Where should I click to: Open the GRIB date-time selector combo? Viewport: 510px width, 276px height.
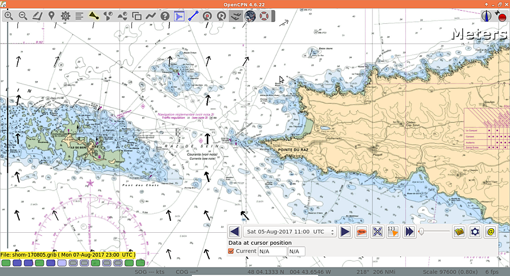coord(290,232)
